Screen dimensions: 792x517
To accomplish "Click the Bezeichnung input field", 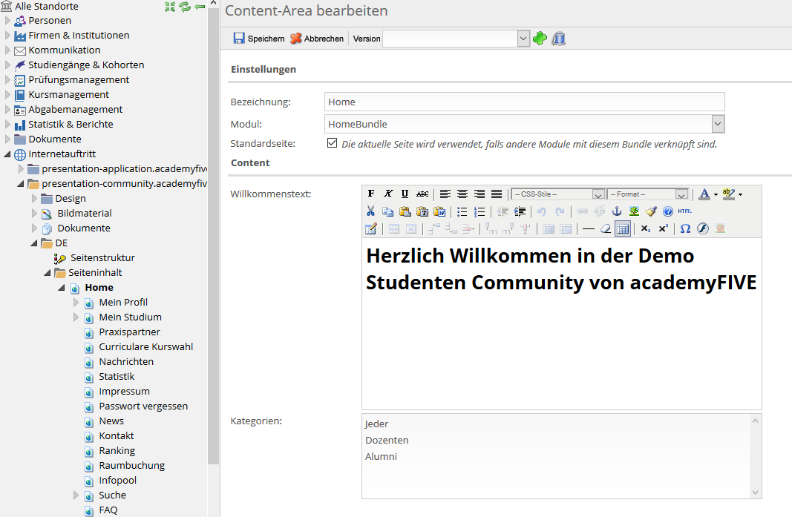I will click(524, 102).
